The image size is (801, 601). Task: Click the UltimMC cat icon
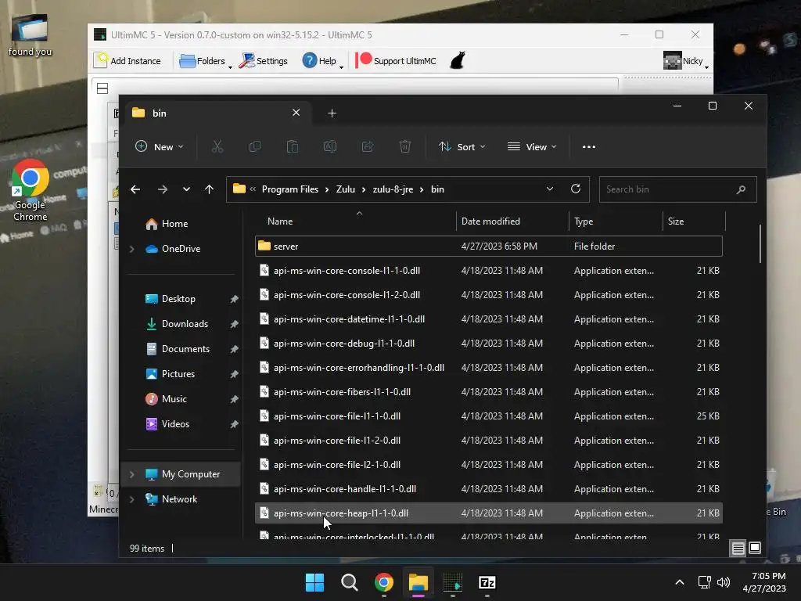458,60
